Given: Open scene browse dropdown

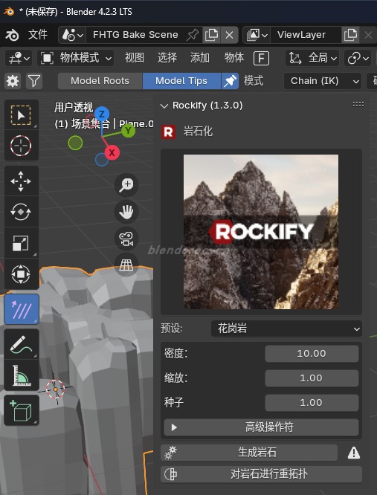Looking at the screenshot, I should (72, 35).
